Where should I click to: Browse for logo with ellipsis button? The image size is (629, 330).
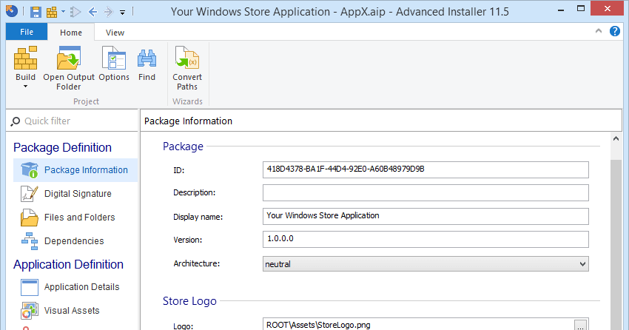(580, 325)
